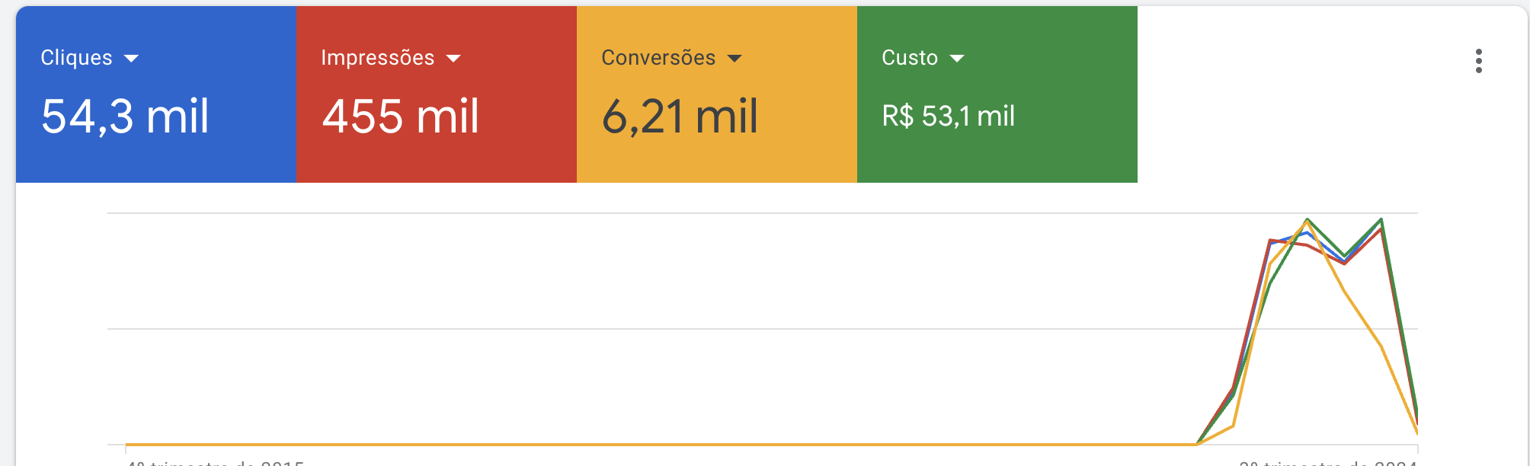
Task: Click the left x-axis quarter label
Action: (x=216, y=462)
